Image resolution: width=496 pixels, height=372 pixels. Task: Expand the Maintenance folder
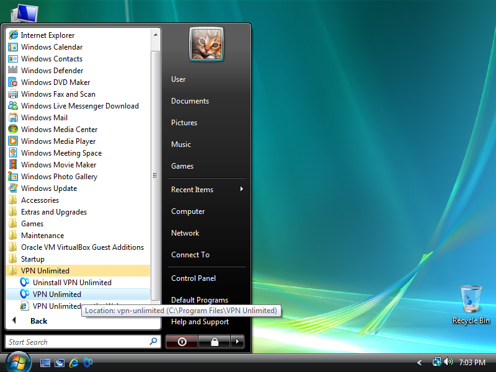pos(78,236)
